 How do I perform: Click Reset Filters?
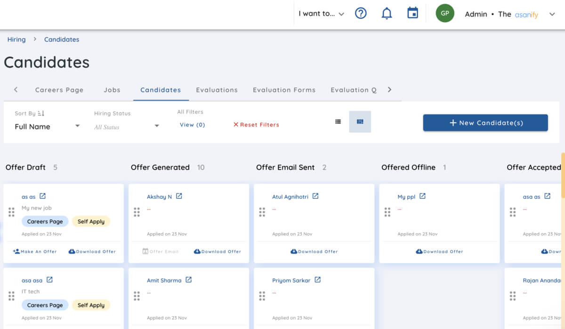coord(256,125)
